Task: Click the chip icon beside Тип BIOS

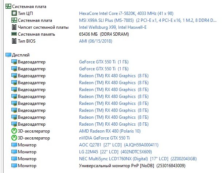Action: tap(14, 41)
